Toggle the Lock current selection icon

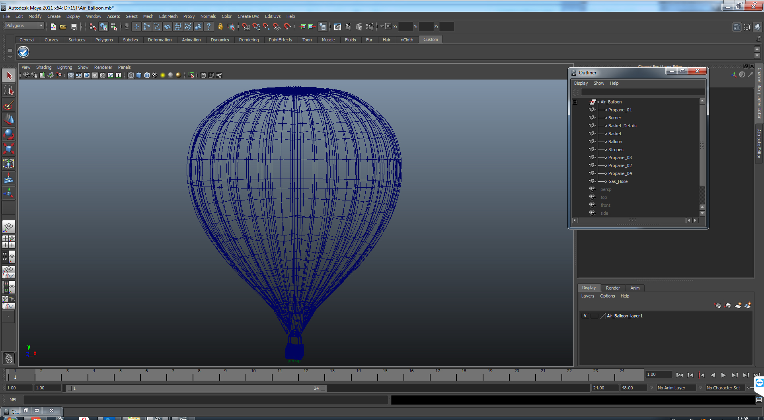click(x=220, y=27)
